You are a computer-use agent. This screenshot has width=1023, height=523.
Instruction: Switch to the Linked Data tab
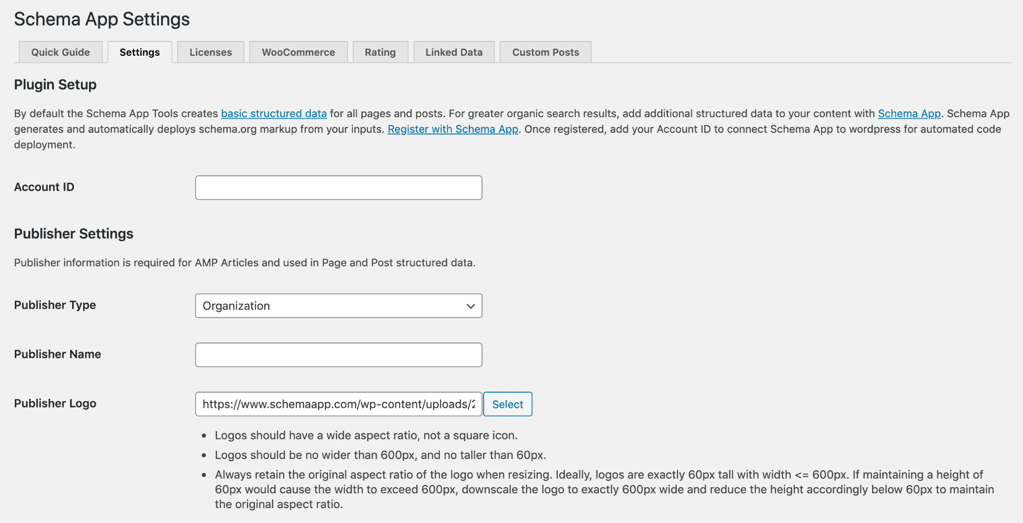coord(453,52)
